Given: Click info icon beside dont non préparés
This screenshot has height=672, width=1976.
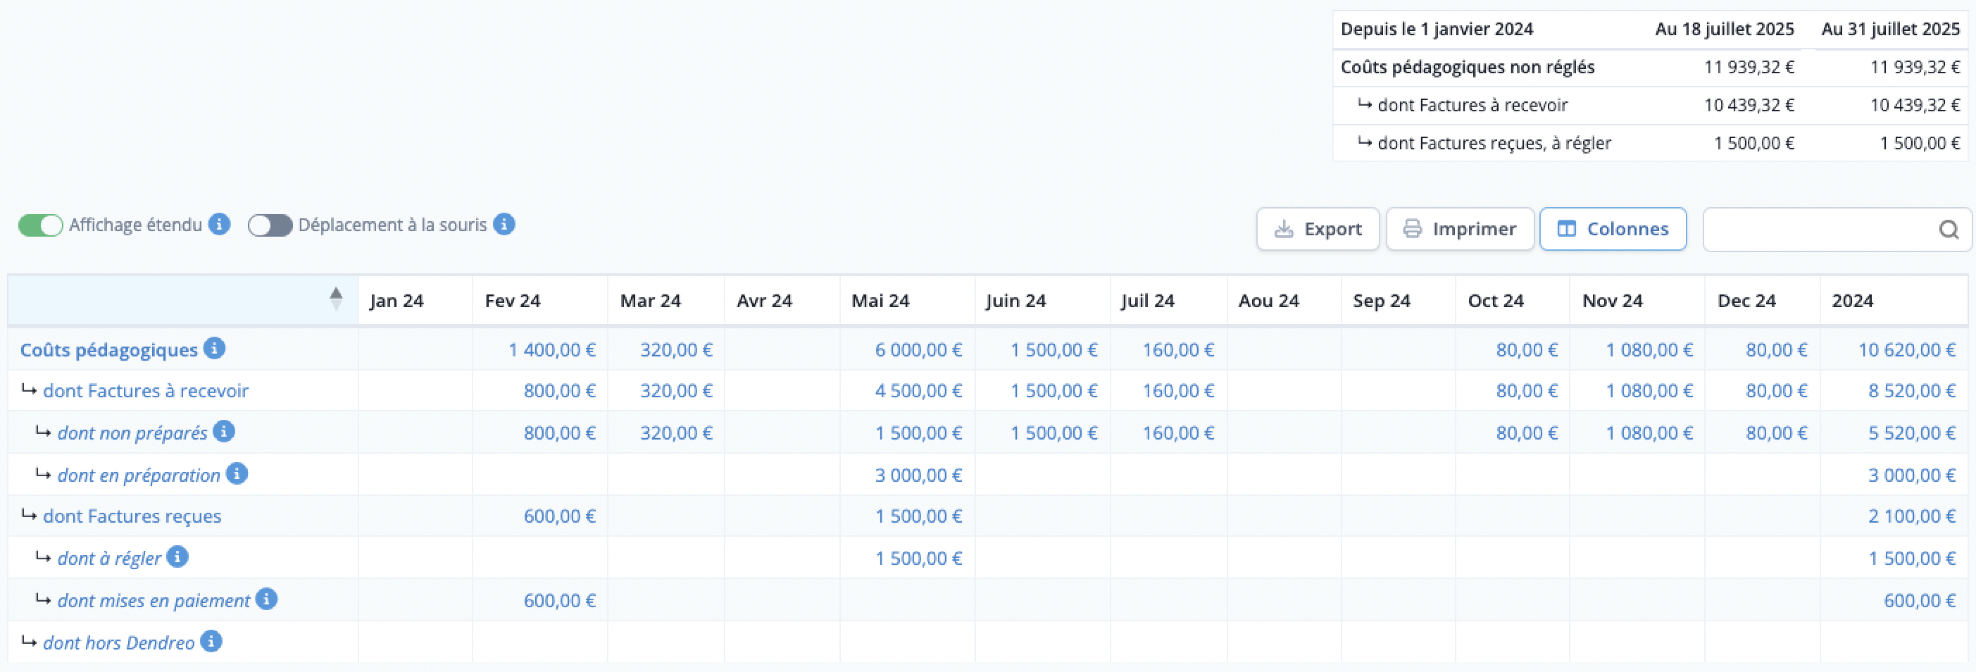Looking at the screenshot, I should pyautogui.click(x=224, y=432).
